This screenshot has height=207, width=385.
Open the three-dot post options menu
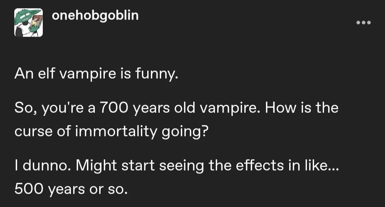click(x=364, y=23)
